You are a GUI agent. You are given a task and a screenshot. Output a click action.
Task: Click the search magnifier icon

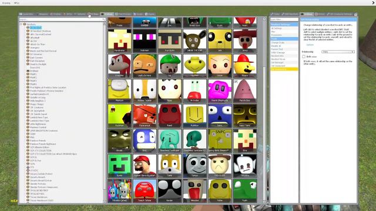103,19
